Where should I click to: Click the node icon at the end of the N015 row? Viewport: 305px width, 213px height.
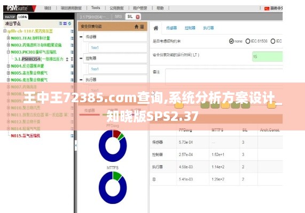pos(72,136)
